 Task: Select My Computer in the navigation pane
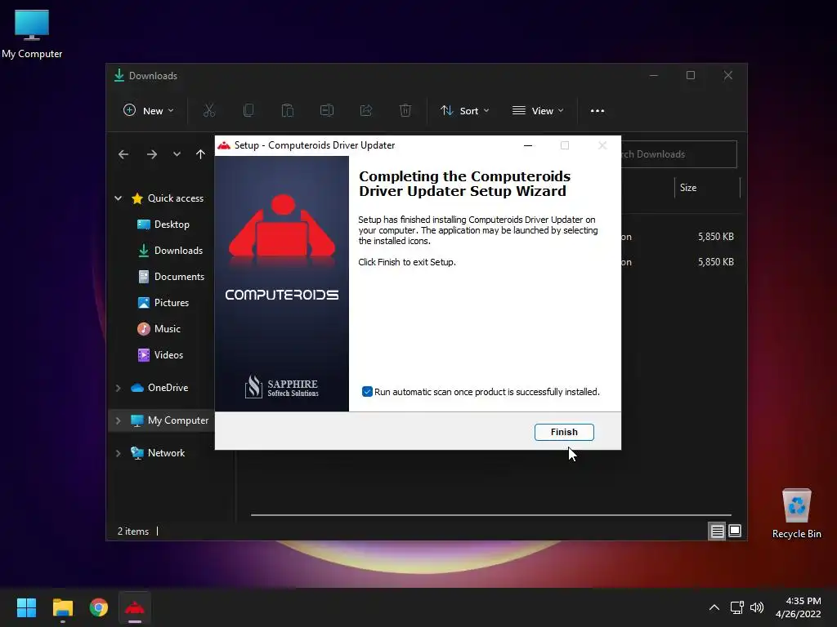[170, 420]
